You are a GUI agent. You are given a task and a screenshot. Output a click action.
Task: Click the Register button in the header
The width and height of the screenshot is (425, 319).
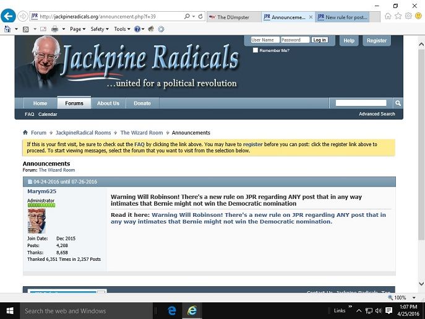click(377, 40)
